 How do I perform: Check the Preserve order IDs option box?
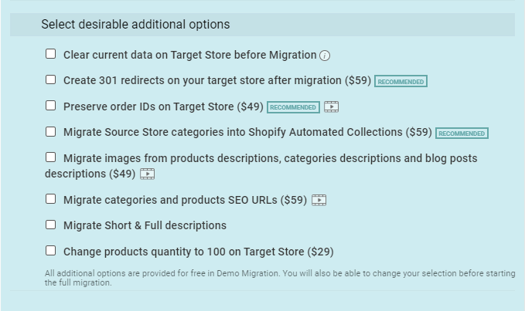point(51,106)
